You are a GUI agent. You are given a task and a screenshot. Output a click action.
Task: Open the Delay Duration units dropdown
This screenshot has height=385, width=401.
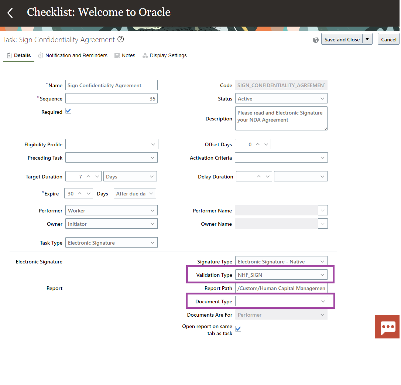[301, 177]
